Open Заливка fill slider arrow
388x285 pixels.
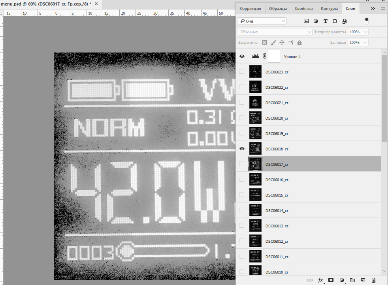click(x=365, y=43)
